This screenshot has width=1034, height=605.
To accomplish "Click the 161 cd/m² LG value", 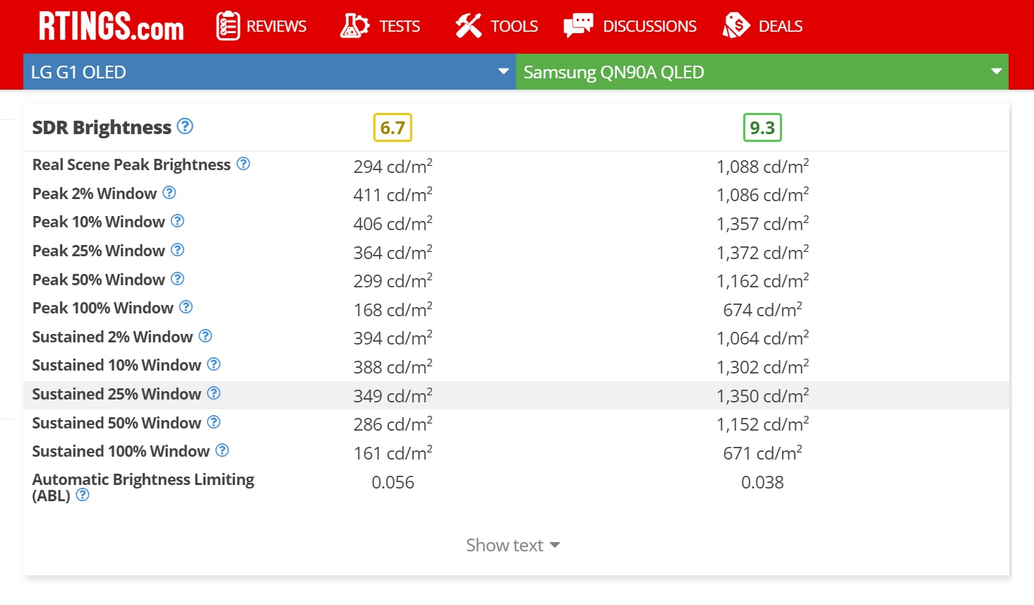I will (392, 453).
